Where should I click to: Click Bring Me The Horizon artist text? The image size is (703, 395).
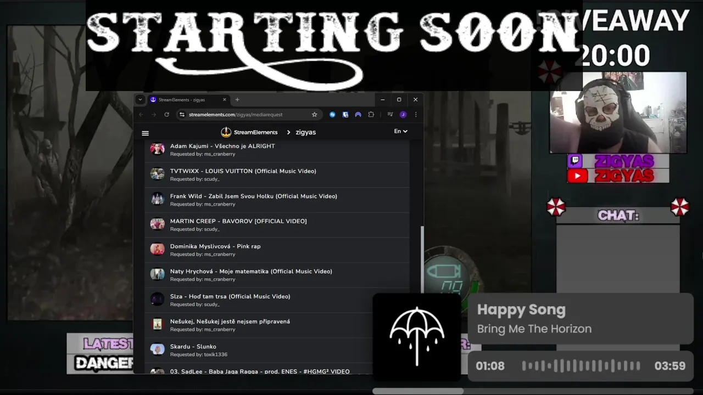pos(534,329)
